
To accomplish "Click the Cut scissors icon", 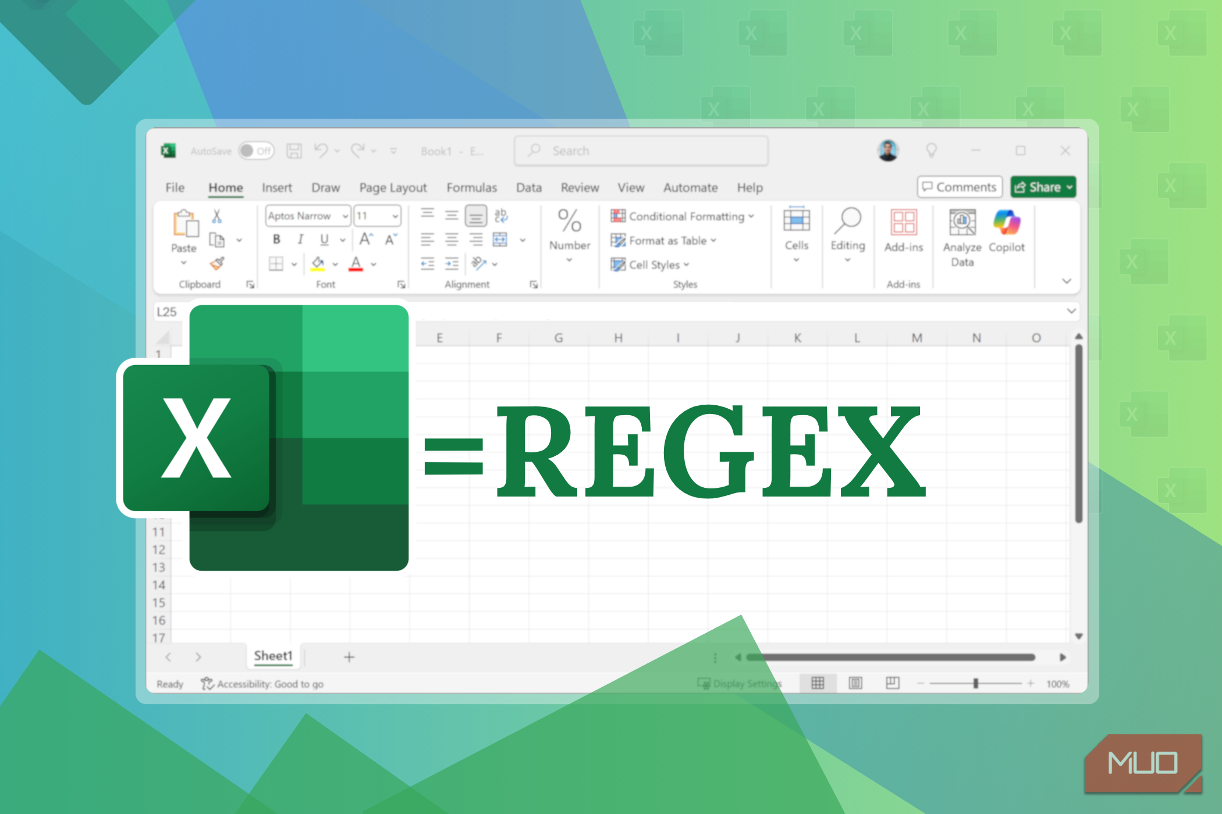I will 216,217.
